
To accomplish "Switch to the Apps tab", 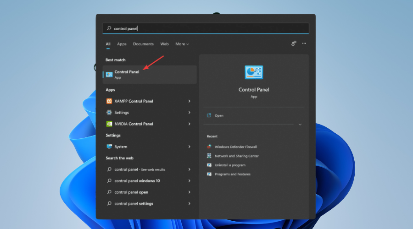I will click(x=122, y=44).
